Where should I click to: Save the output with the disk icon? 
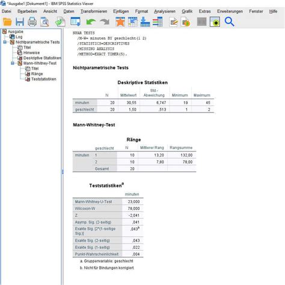pos(20,22)
